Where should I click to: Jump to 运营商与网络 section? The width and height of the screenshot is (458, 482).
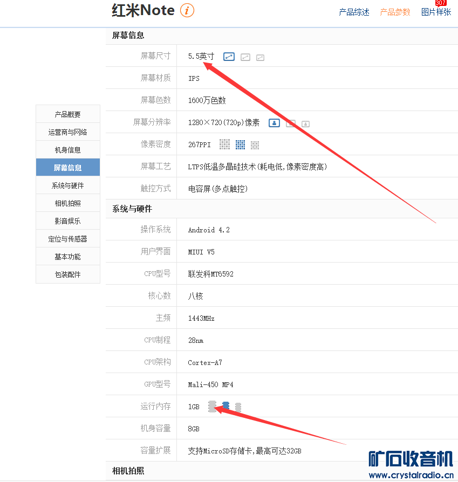[x=67, y=132]
